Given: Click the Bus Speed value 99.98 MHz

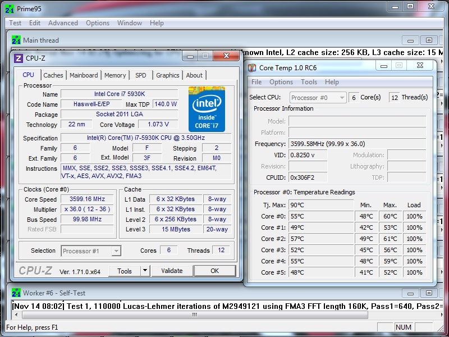Looking at the screenshot, I should tap(87, 219).
